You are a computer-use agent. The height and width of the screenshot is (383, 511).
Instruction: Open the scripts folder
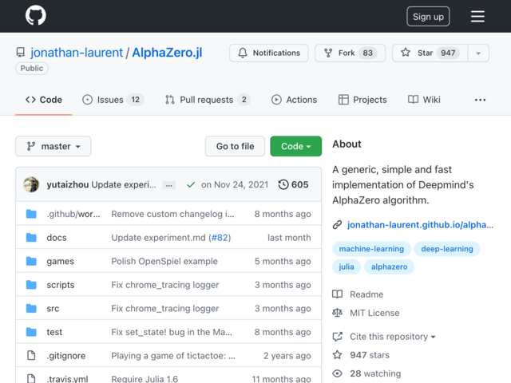click(x=61, y=285)
